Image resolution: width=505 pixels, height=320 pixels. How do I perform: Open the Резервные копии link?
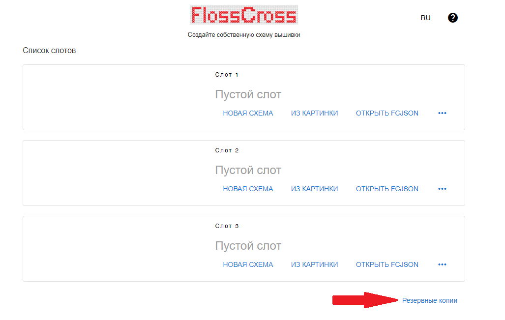[x=430, y=300]
